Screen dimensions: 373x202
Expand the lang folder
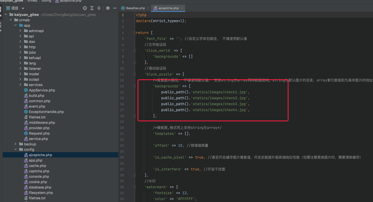coord(21,63)
